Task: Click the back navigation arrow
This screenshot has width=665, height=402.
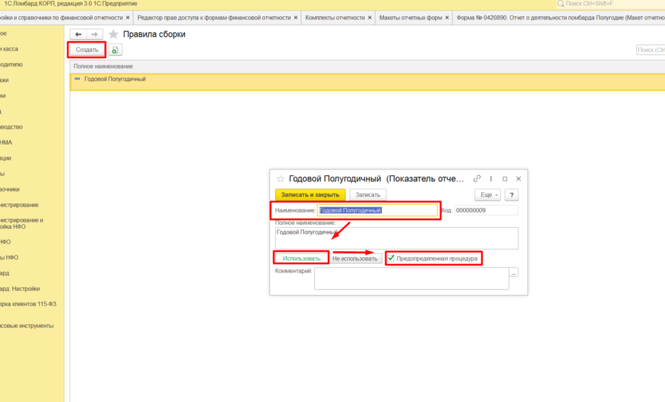Action: (x=79, y=34)
